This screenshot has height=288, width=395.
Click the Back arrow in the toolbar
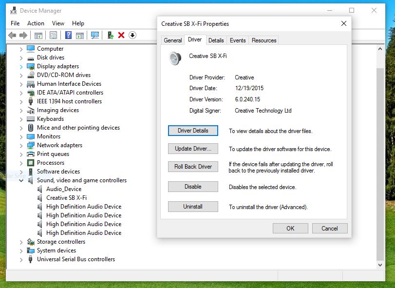click(12, 35)
